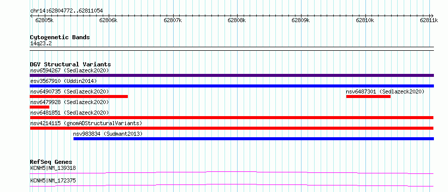Click the 62805k ruler tick label
The image size is (448, 192).
[x=44, y=20]
